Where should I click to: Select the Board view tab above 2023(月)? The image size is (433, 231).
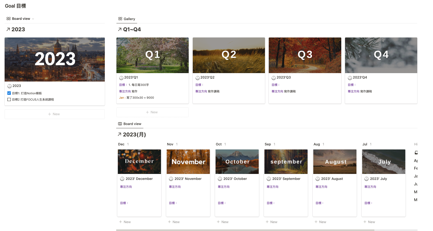point(129,124)
